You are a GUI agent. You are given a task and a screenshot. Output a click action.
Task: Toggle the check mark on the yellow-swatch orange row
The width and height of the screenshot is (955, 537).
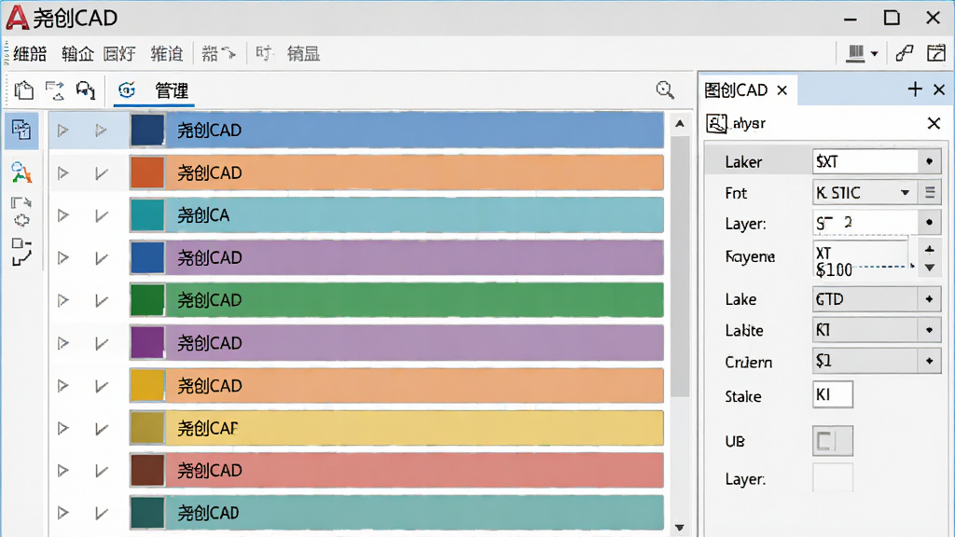pos(102,386)
